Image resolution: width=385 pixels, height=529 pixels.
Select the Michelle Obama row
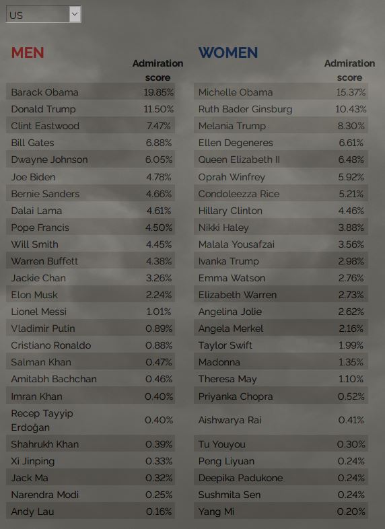tap(281, 92)
